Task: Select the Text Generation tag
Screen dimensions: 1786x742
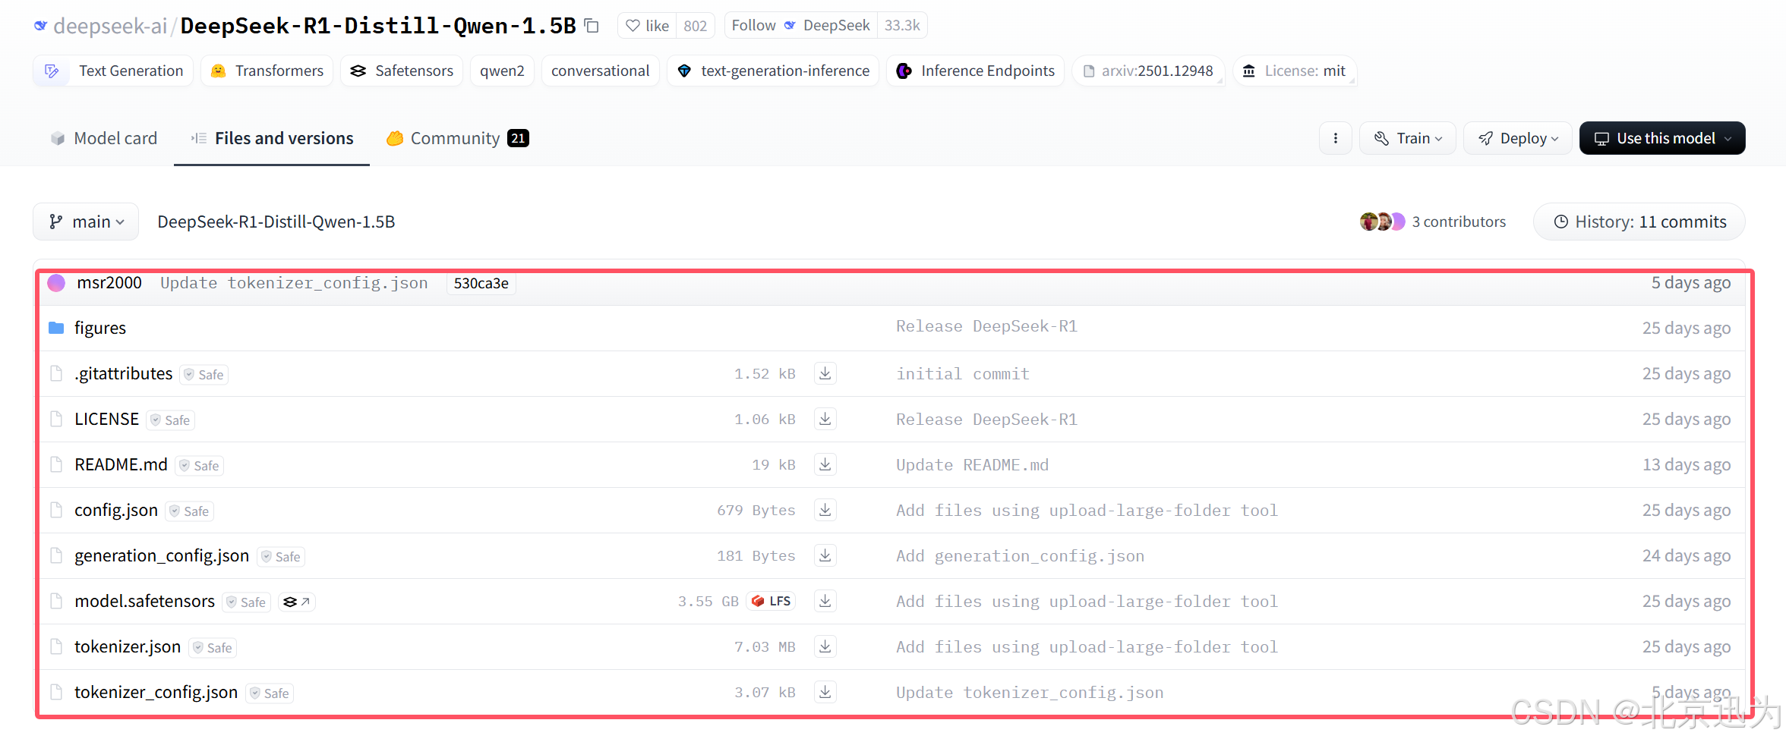Action: (113, 71)
